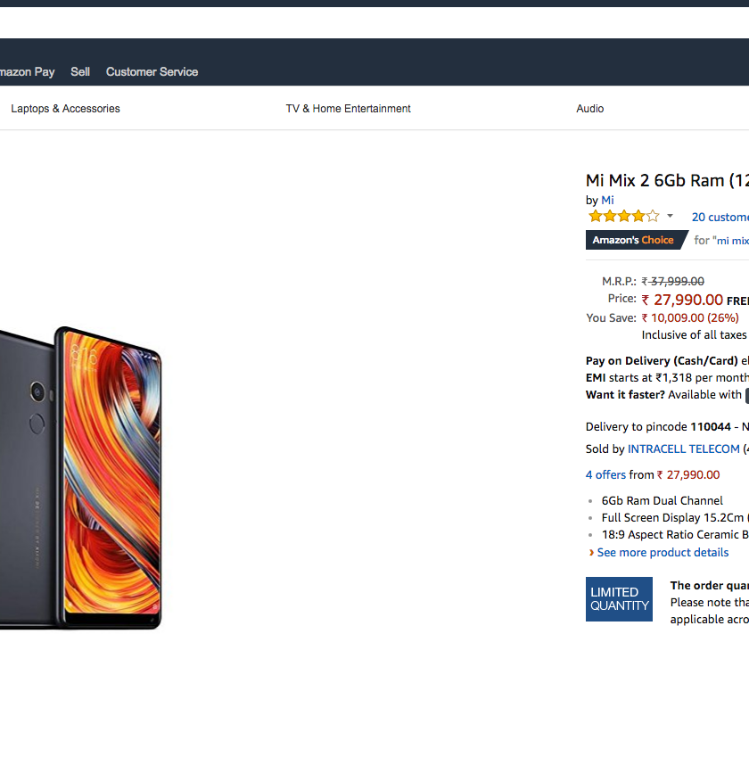Open Amazon Pay in top navigation

tap(27, 72)
